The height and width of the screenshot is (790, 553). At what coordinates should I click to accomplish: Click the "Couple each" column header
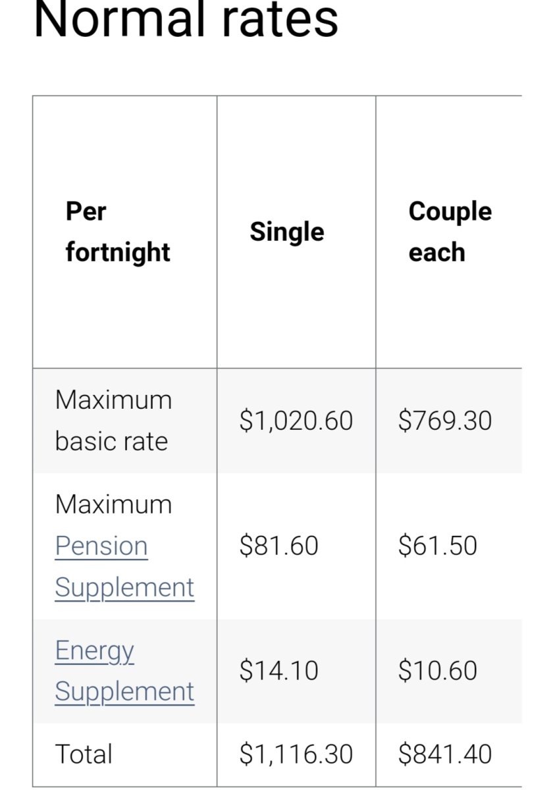(450, 232)
